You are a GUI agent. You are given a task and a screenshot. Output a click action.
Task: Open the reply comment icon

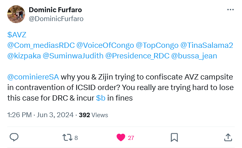pyautogui.click(x=14, y=137)
